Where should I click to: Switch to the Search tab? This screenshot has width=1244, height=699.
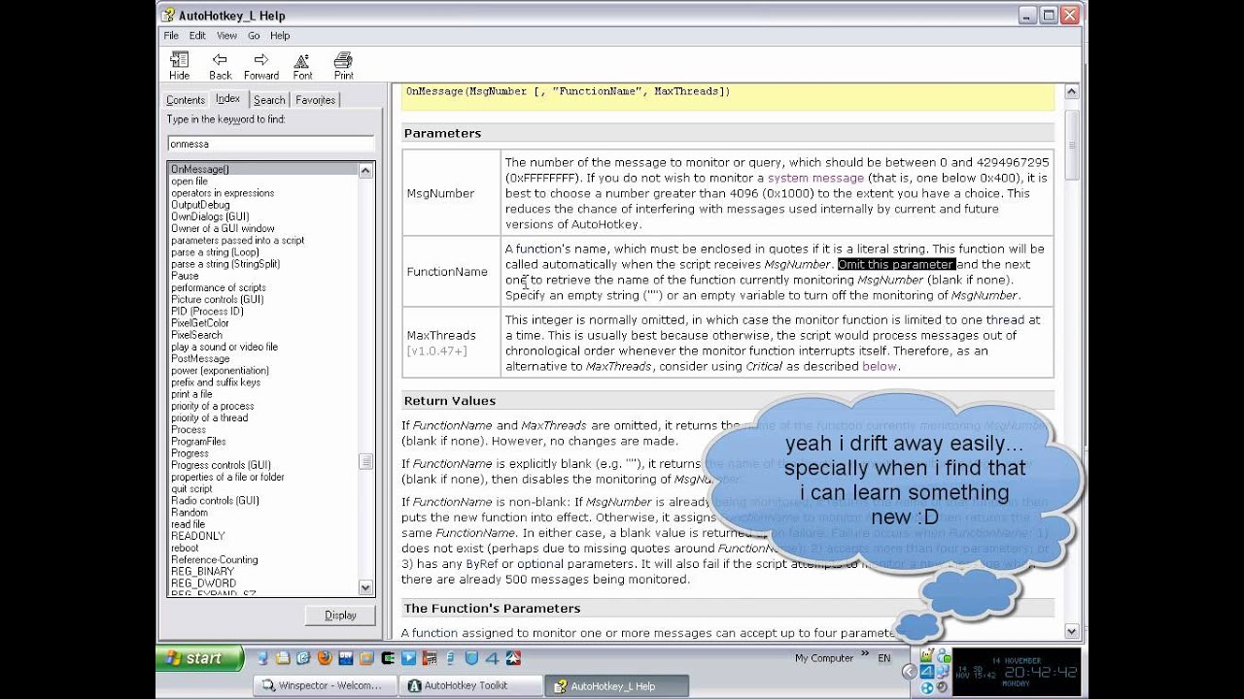[269, 100]
